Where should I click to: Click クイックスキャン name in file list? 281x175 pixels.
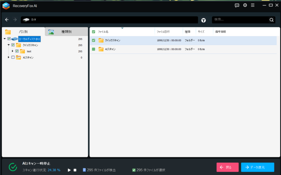[113, 40]
